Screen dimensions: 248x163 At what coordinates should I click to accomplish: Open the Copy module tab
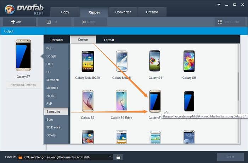[x=65, y=12]
